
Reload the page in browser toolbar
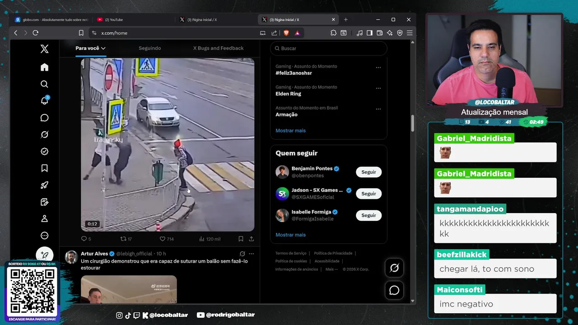click(36, 33)
